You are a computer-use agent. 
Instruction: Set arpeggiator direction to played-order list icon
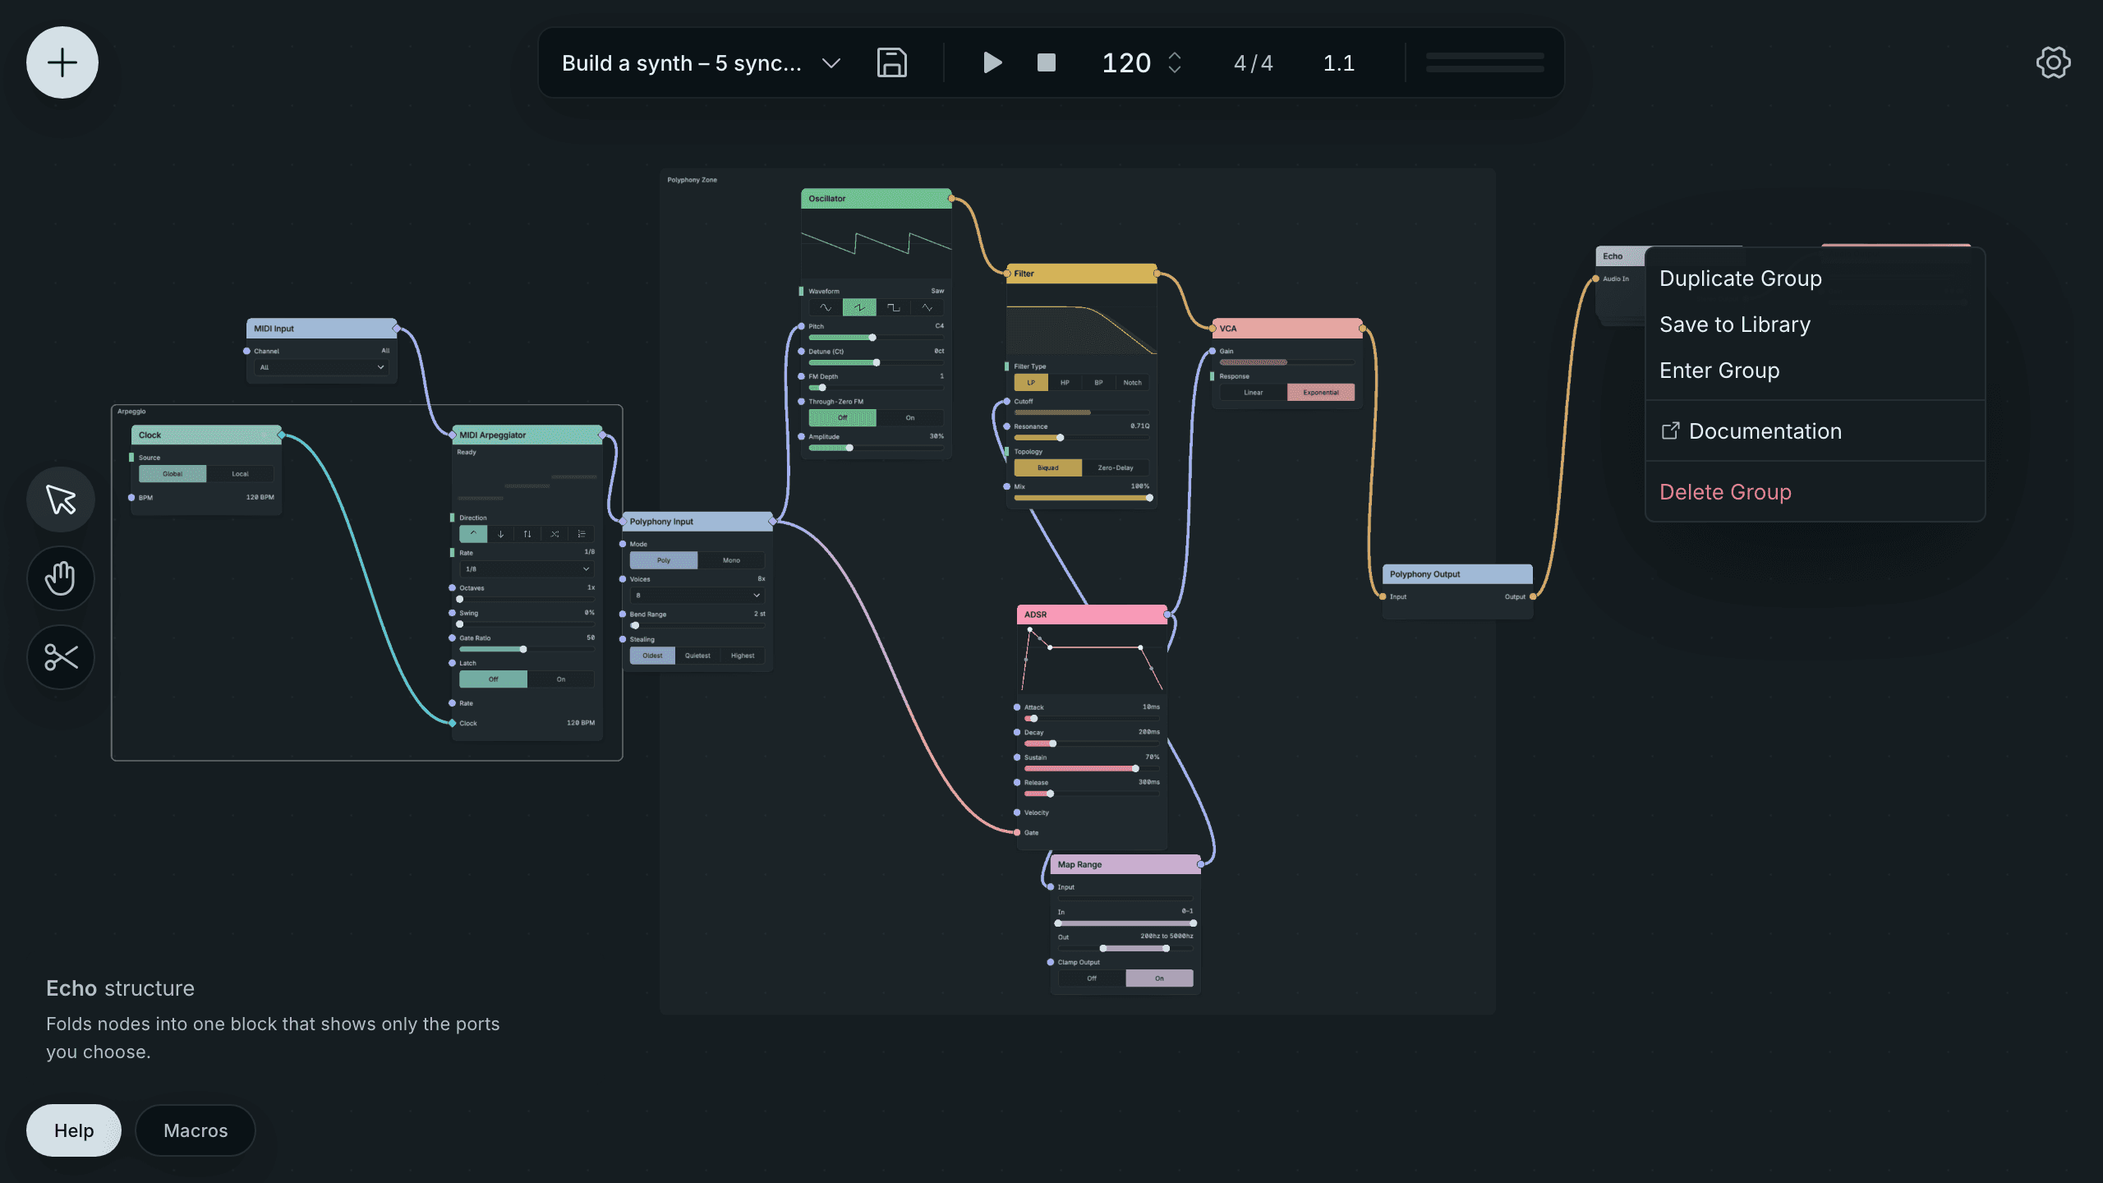click(582, 534)
